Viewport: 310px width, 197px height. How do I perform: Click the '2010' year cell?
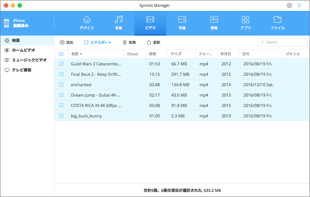pos(226,116)
